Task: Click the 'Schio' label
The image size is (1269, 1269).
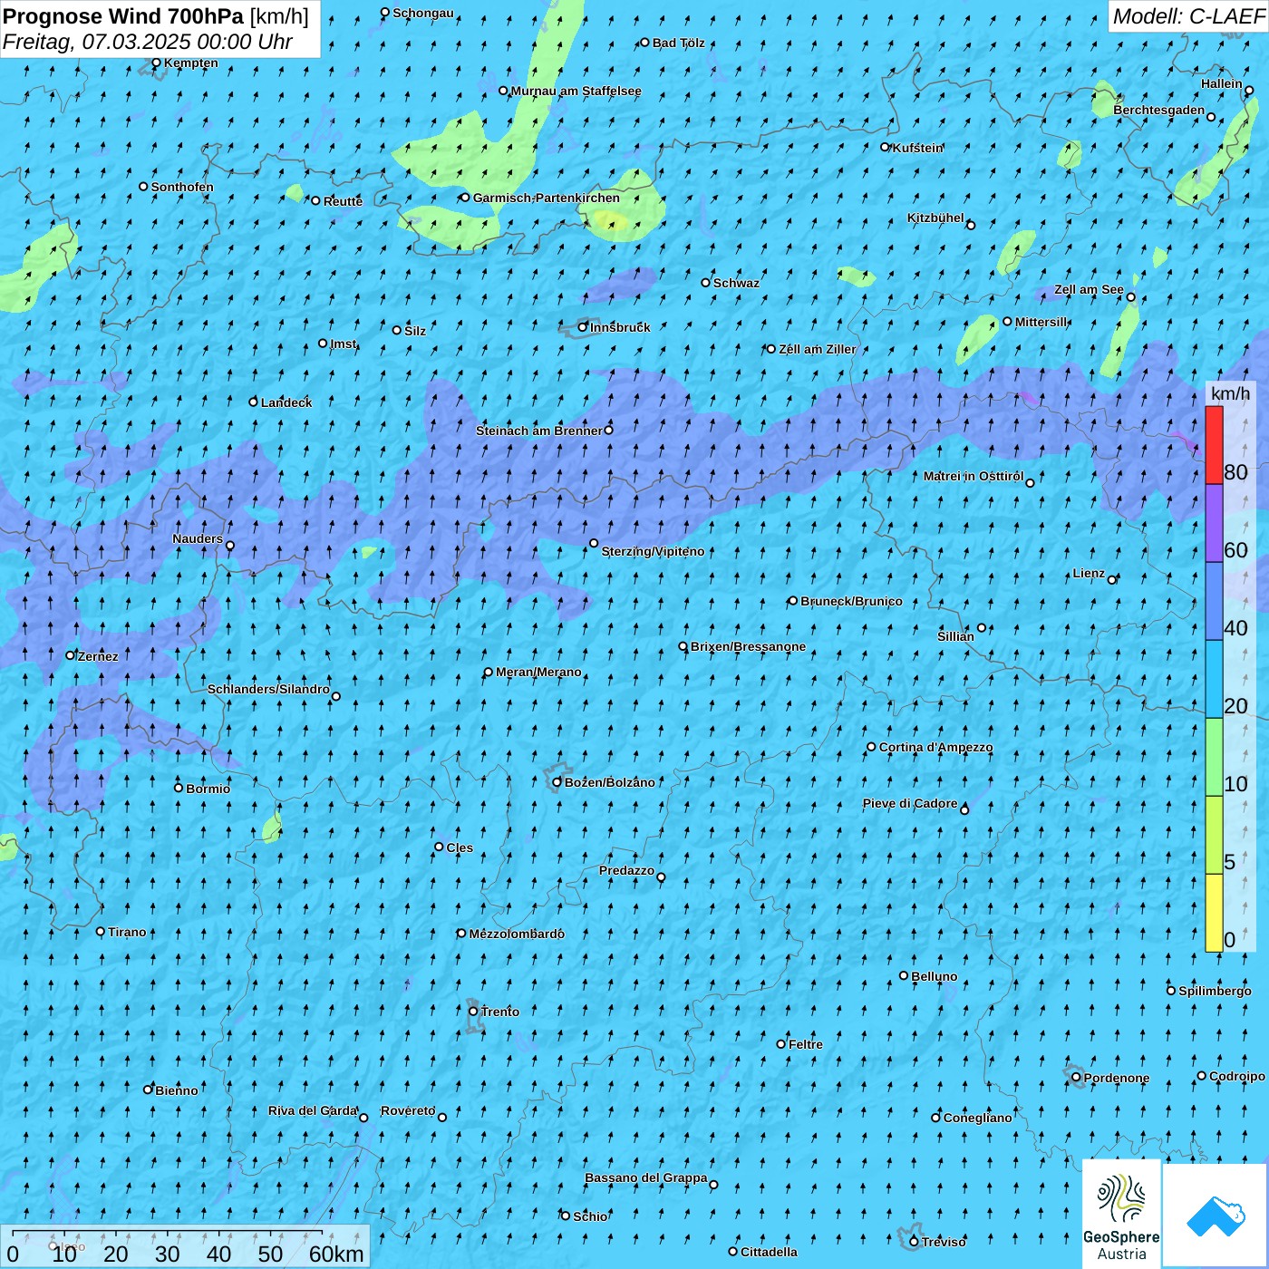Action: coord(590,1216)
